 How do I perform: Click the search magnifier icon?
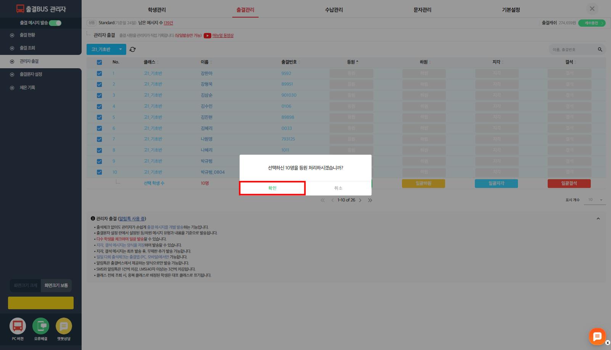(x=600, y=50)
